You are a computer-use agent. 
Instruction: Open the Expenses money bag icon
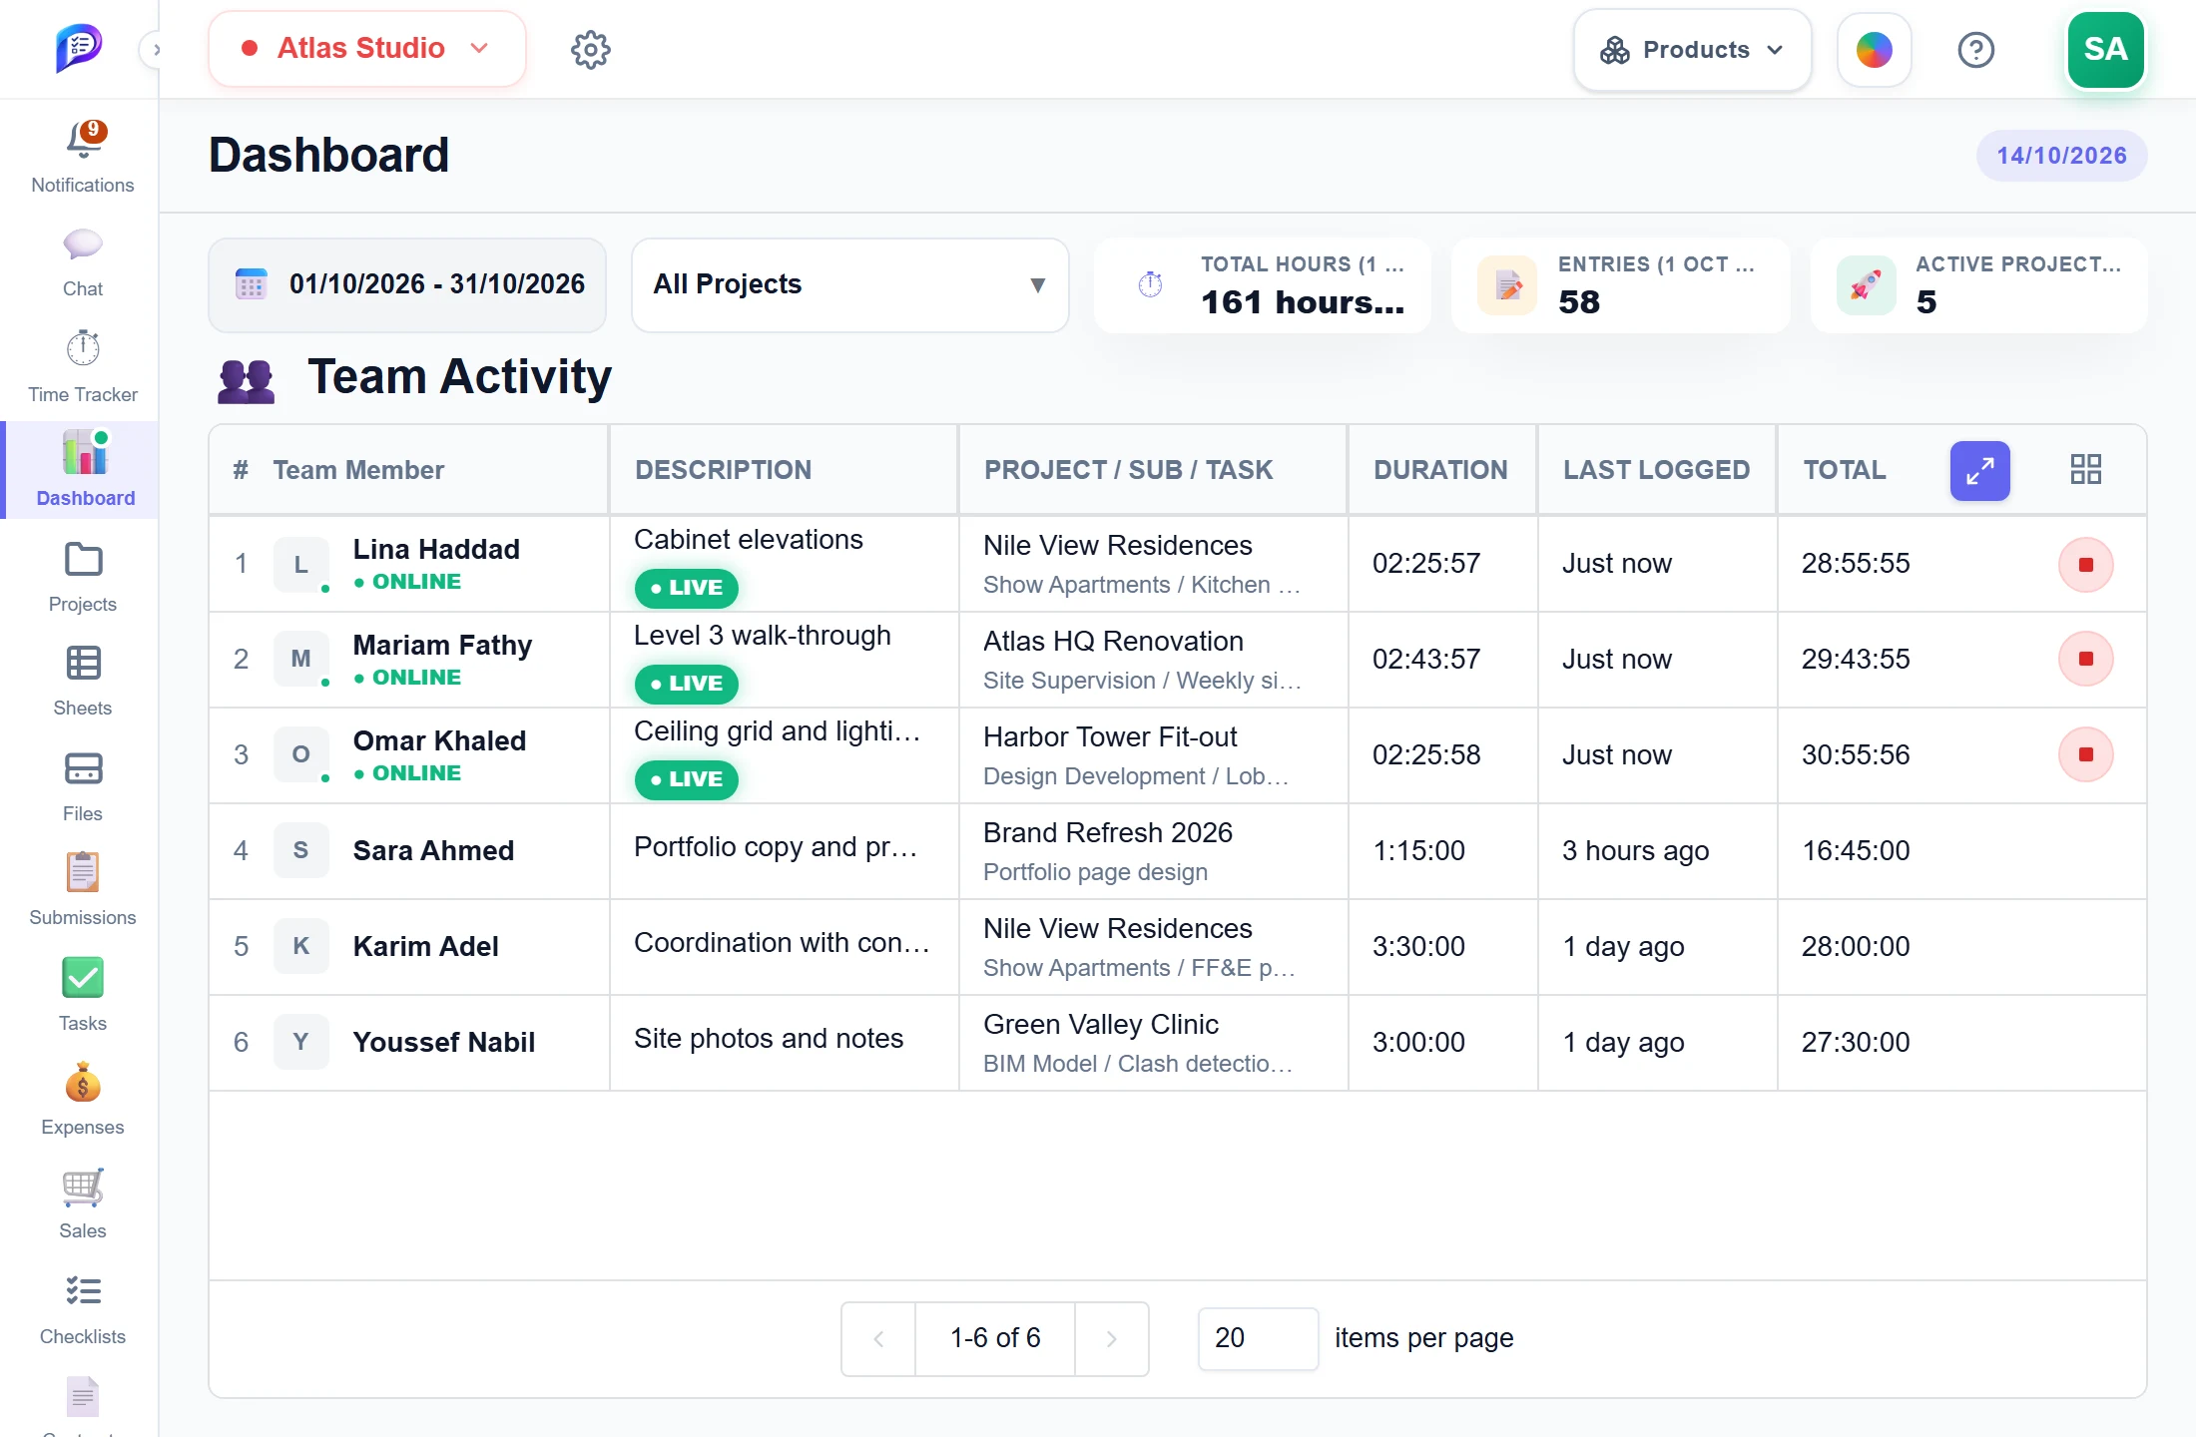[83, 1083]
